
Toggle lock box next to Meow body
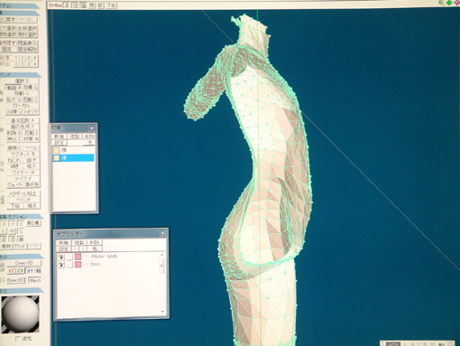(x=69, y=257)
